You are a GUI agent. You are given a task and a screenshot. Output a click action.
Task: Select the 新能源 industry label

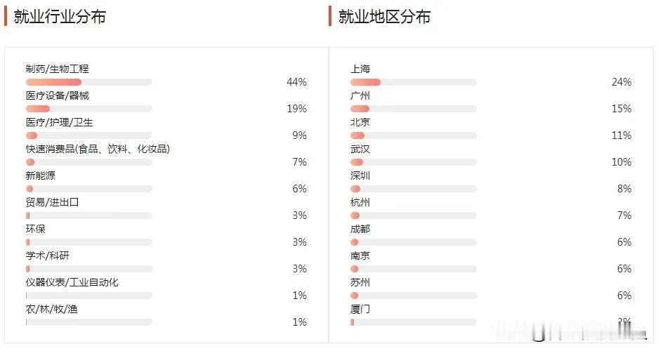40,175
